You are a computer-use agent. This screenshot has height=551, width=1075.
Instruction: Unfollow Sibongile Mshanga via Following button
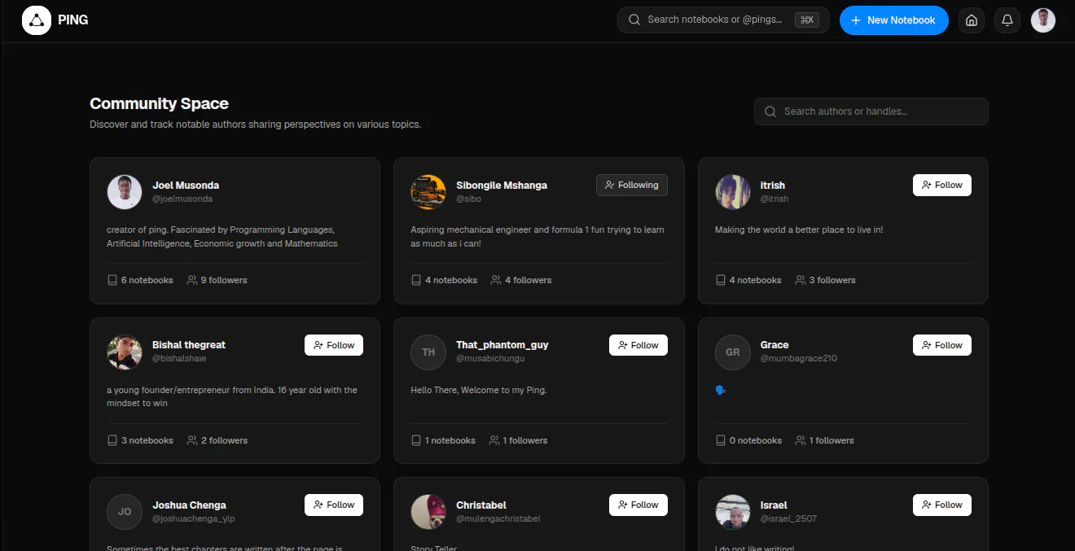click(x=632, y=185)
